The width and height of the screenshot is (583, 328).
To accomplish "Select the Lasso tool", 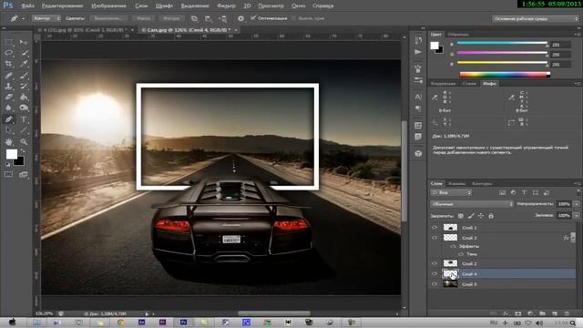I will click(x=8, y=53).
